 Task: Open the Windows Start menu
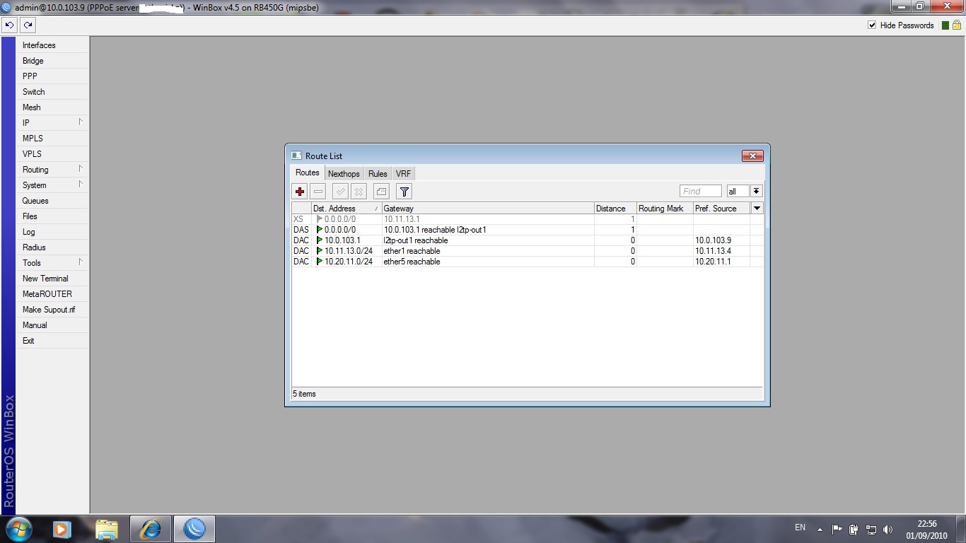pos(18,529)
